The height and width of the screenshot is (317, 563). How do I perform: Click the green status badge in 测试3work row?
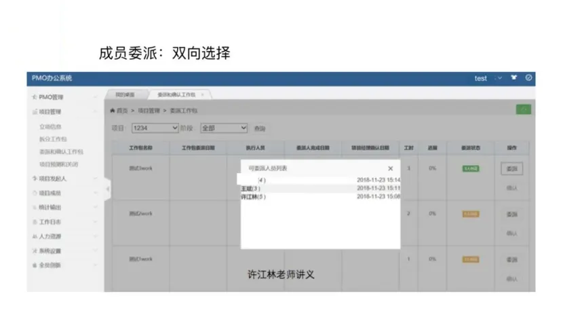point(470,168)
